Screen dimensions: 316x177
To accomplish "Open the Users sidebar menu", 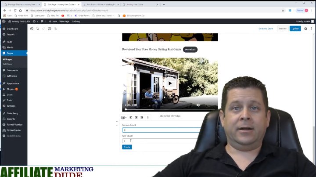I will (10, 95).
